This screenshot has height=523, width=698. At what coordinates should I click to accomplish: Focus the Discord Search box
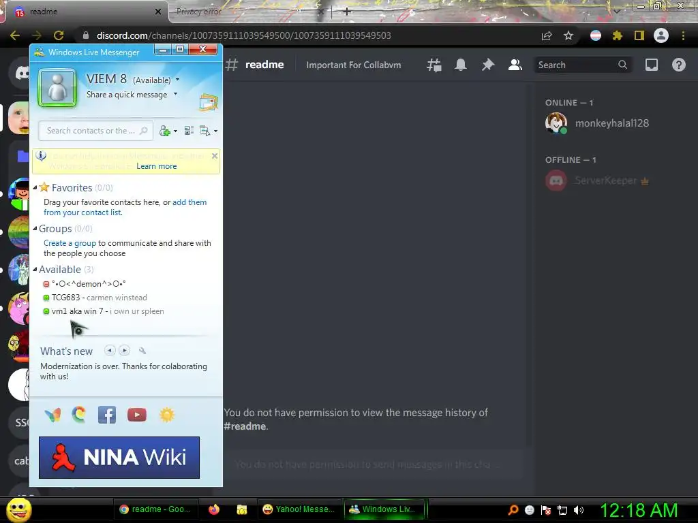click(x=582, y=65)
